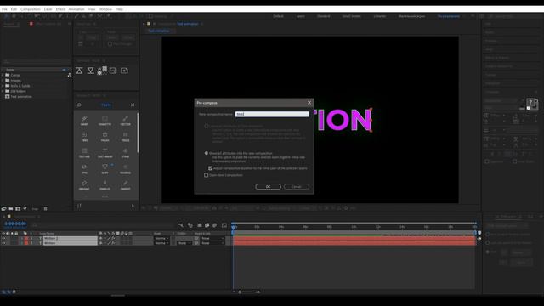Click the new composition icon in Project footer
The height and width of the screenshot is (306, 544).
tap(18, 209)
